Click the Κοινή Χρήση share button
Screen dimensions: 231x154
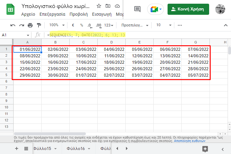(188, 9)
